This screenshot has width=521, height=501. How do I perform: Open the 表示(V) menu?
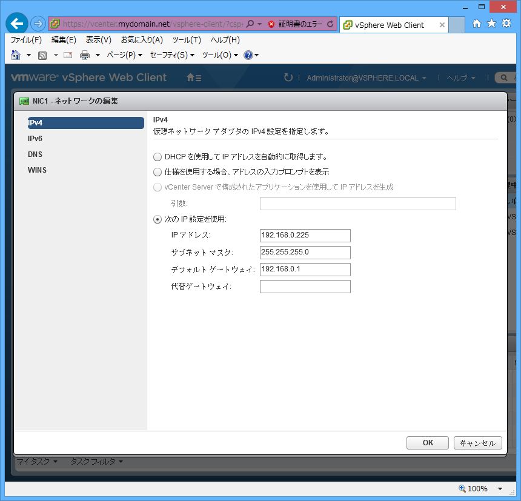(x=98, y=40)
